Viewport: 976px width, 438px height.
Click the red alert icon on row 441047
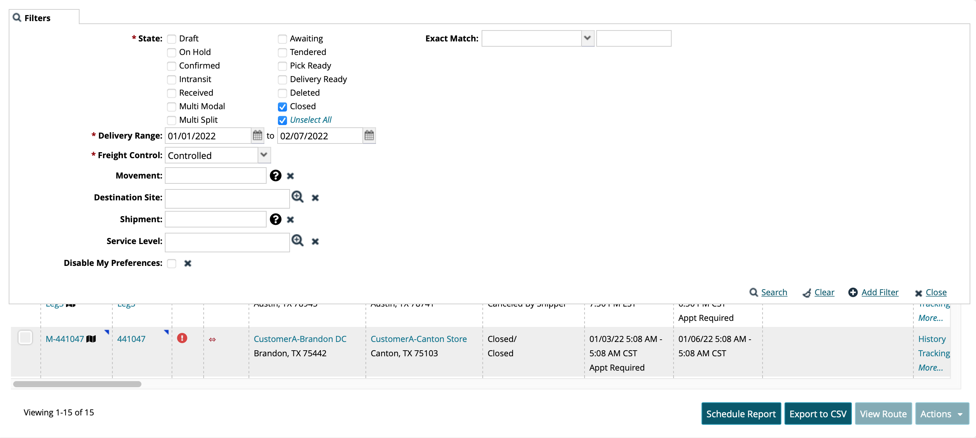tap(182, 338)
